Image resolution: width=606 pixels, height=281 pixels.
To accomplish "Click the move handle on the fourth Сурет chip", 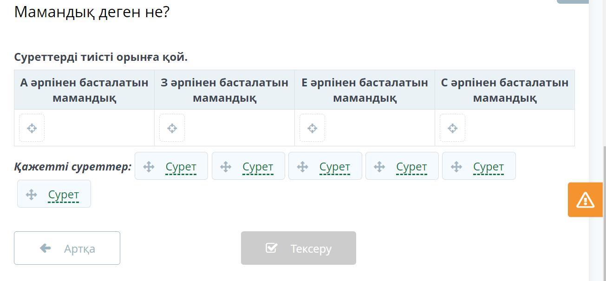I will (379, 167).
